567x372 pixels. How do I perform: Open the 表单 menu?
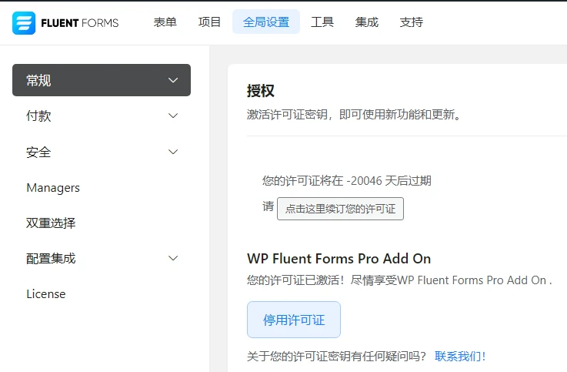pos(165,22)
